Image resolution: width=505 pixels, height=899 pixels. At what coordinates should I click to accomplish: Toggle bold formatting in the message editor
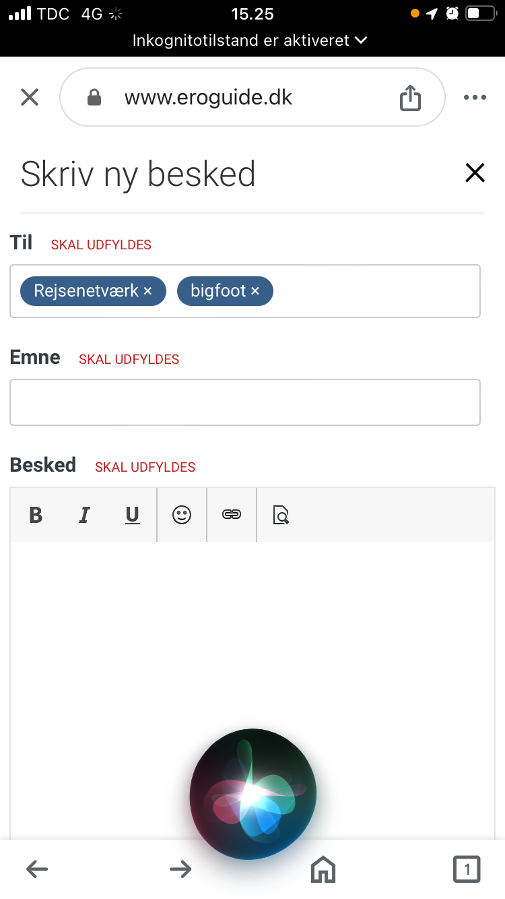point(36,516)
